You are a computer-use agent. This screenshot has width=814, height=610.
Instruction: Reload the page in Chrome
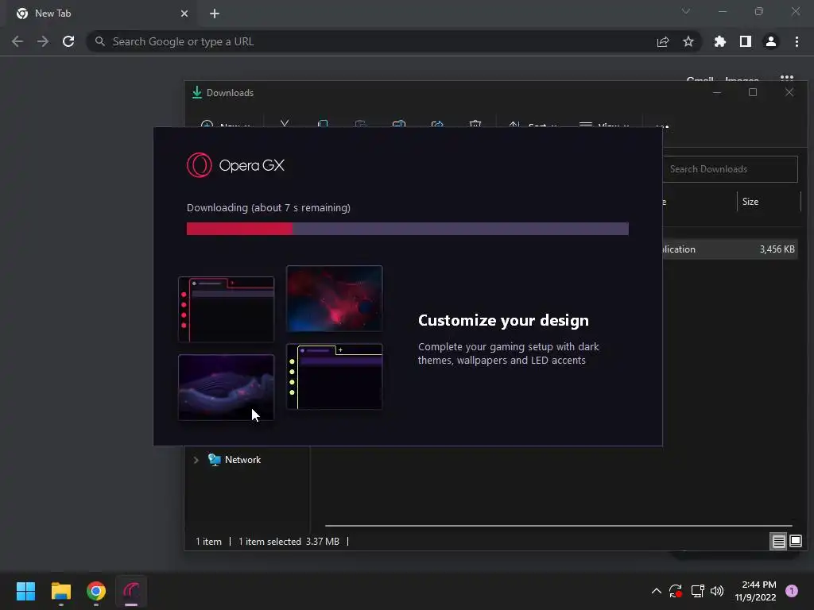68,41
